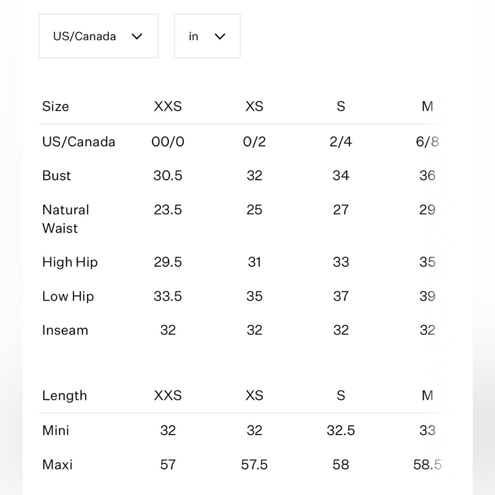The height and width of the screenshot is (495, 495).
Task: Select the XXS size column header
Action: pyautogui.click(x=168, y=106)
